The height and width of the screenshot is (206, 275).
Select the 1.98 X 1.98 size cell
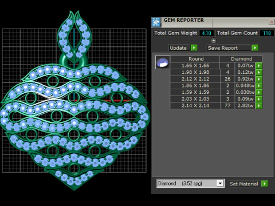(x=195, y=72)
